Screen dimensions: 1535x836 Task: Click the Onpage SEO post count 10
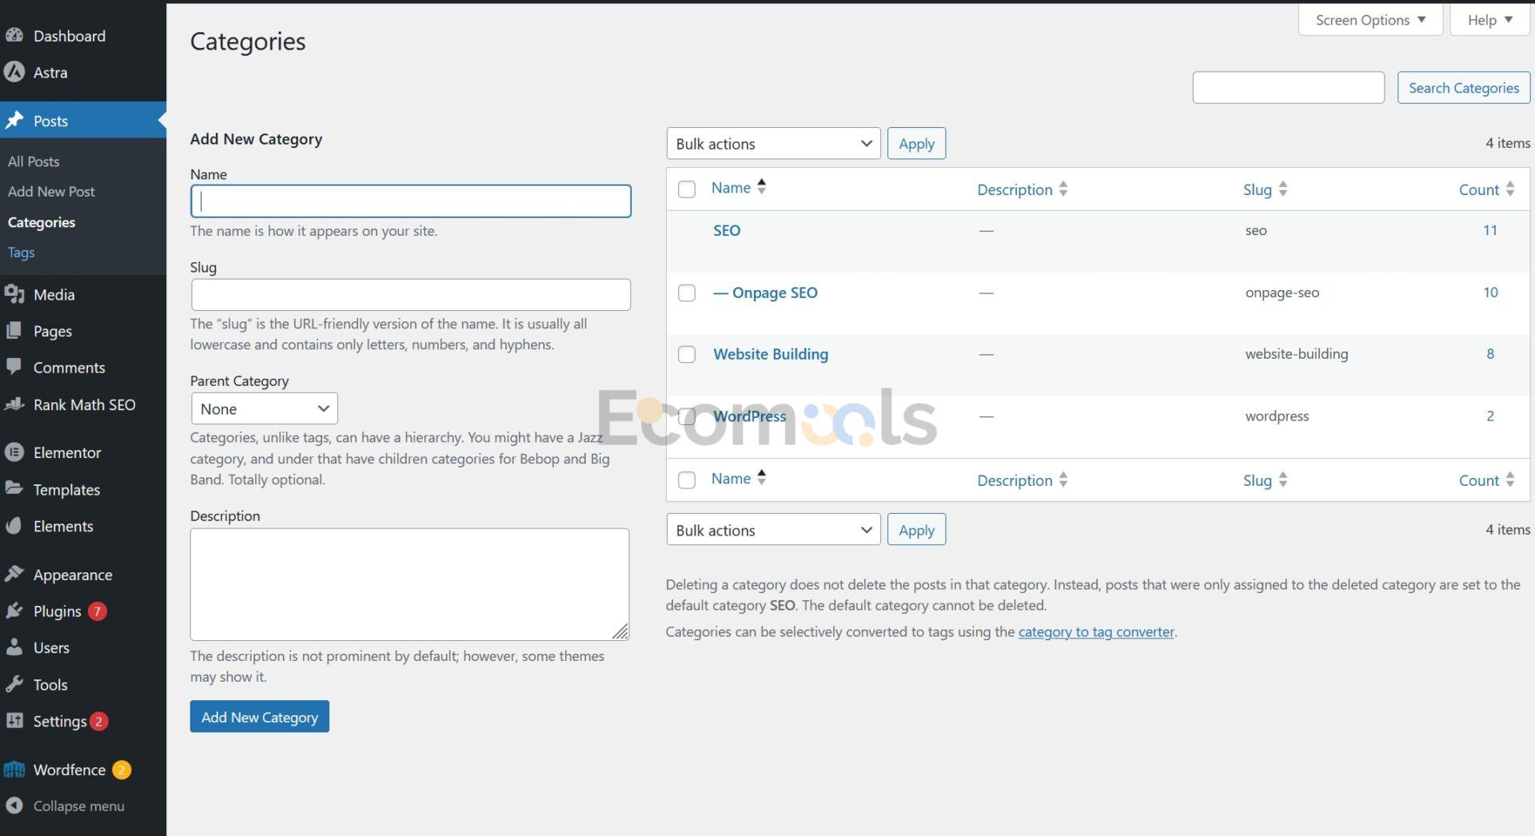pos(1490,293)
